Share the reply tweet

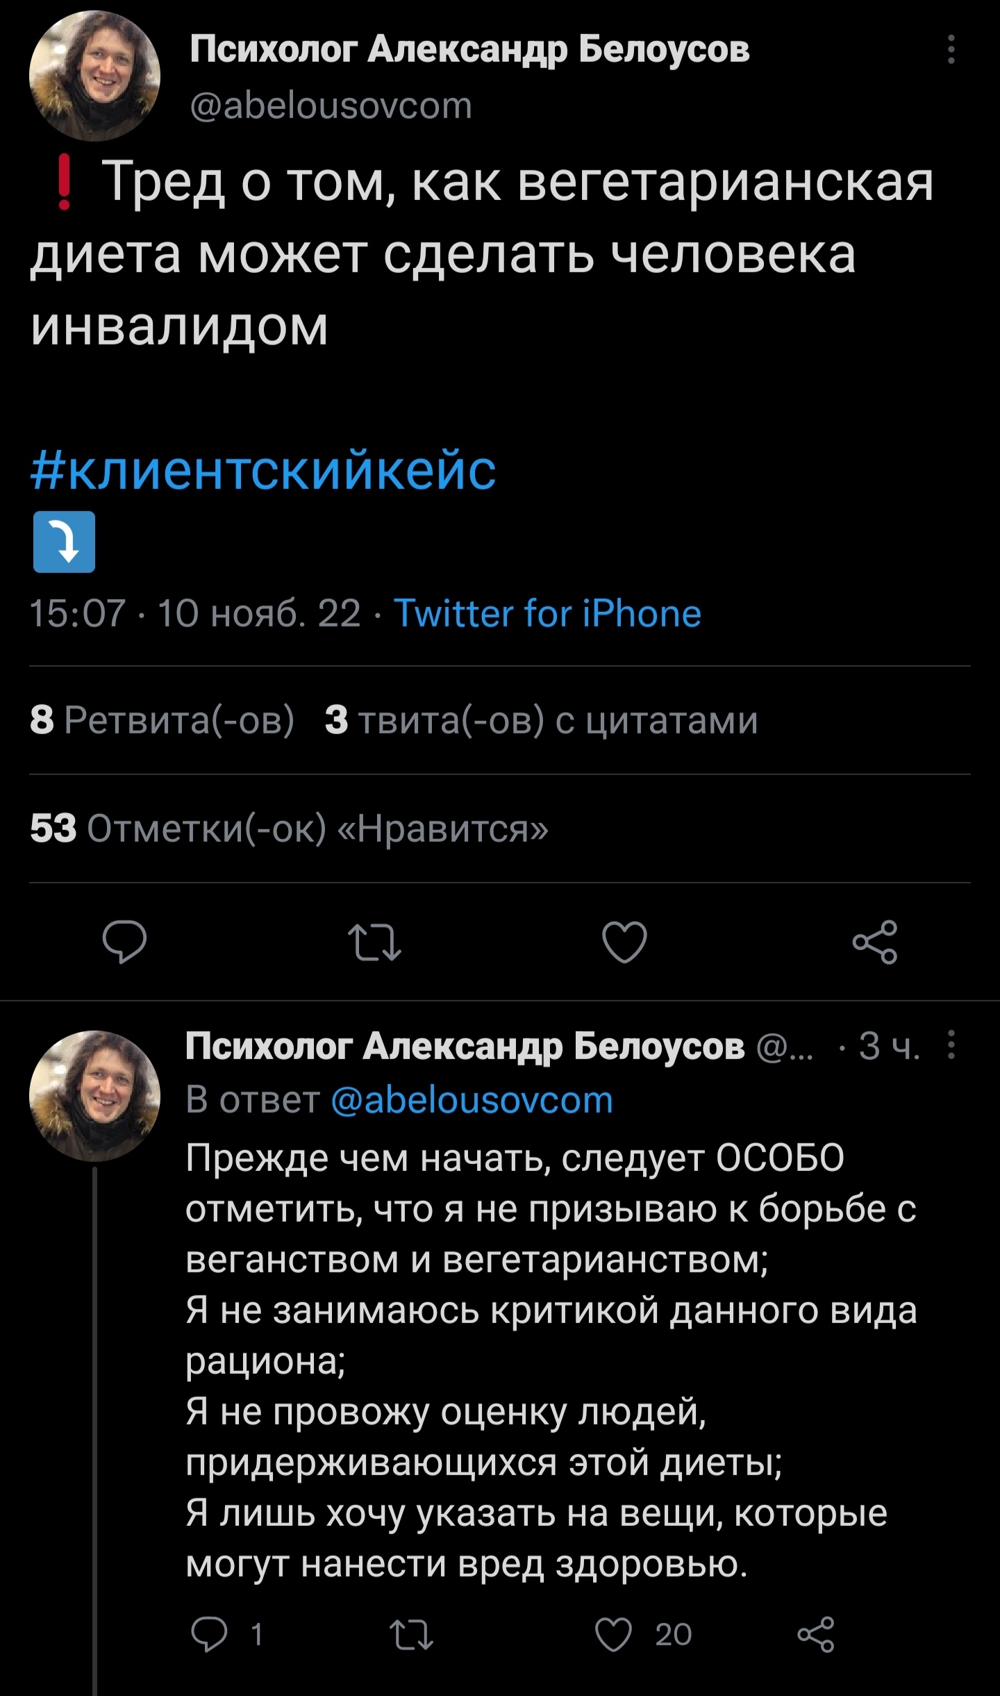coord(816,1634)
